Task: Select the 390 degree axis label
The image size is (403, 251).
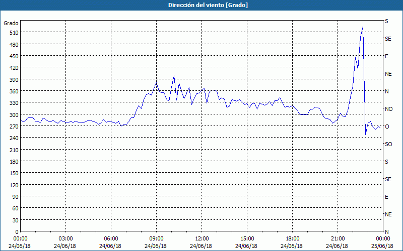Action: [15, 80]
